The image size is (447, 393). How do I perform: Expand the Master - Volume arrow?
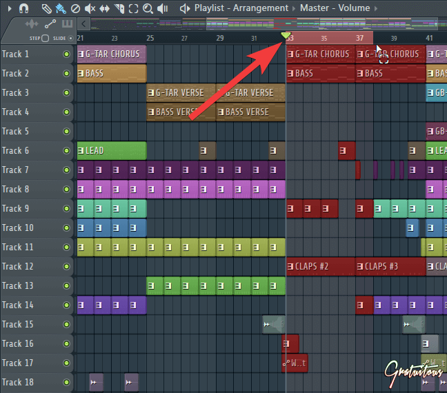tap(376, 8)
